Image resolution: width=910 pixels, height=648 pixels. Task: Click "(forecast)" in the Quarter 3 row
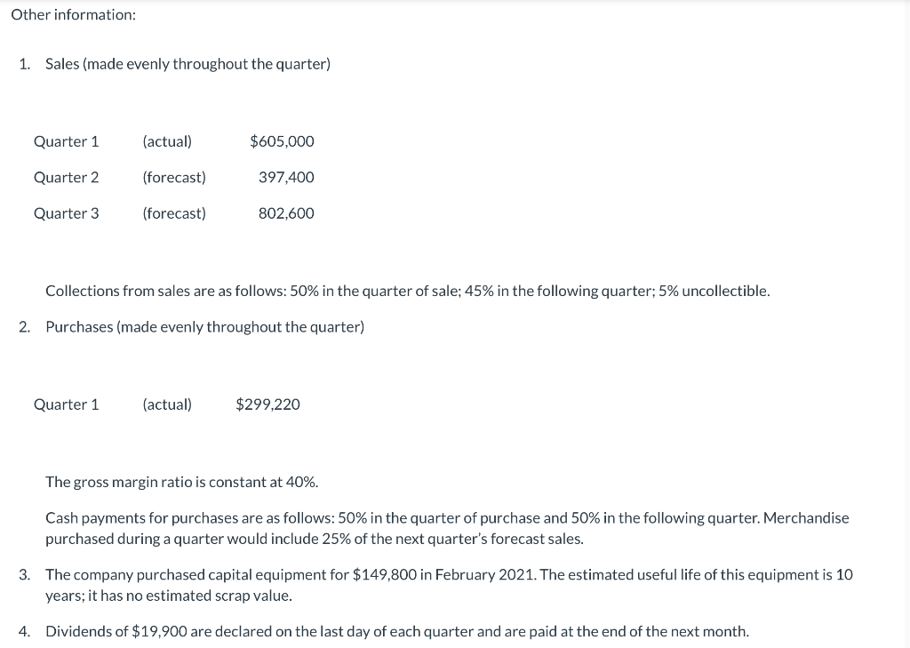174,213
